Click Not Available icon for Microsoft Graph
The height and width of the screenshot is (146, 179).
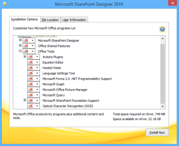[x=30, y=84]
